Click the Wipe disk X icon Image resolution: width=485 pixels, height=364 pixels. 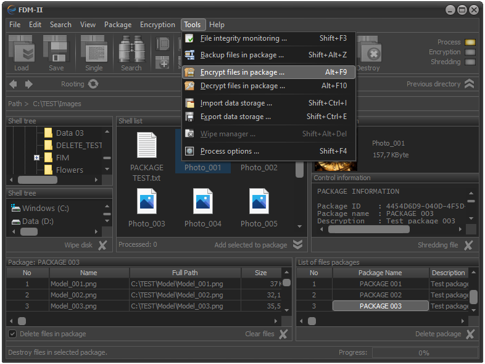click(102, 246)
